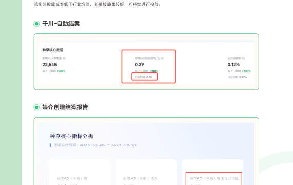Viewport: 293px width, 185px height.
Task: Click the 行业均值 0.00% text
Action: pyautogui.click(x=237, y=77)
